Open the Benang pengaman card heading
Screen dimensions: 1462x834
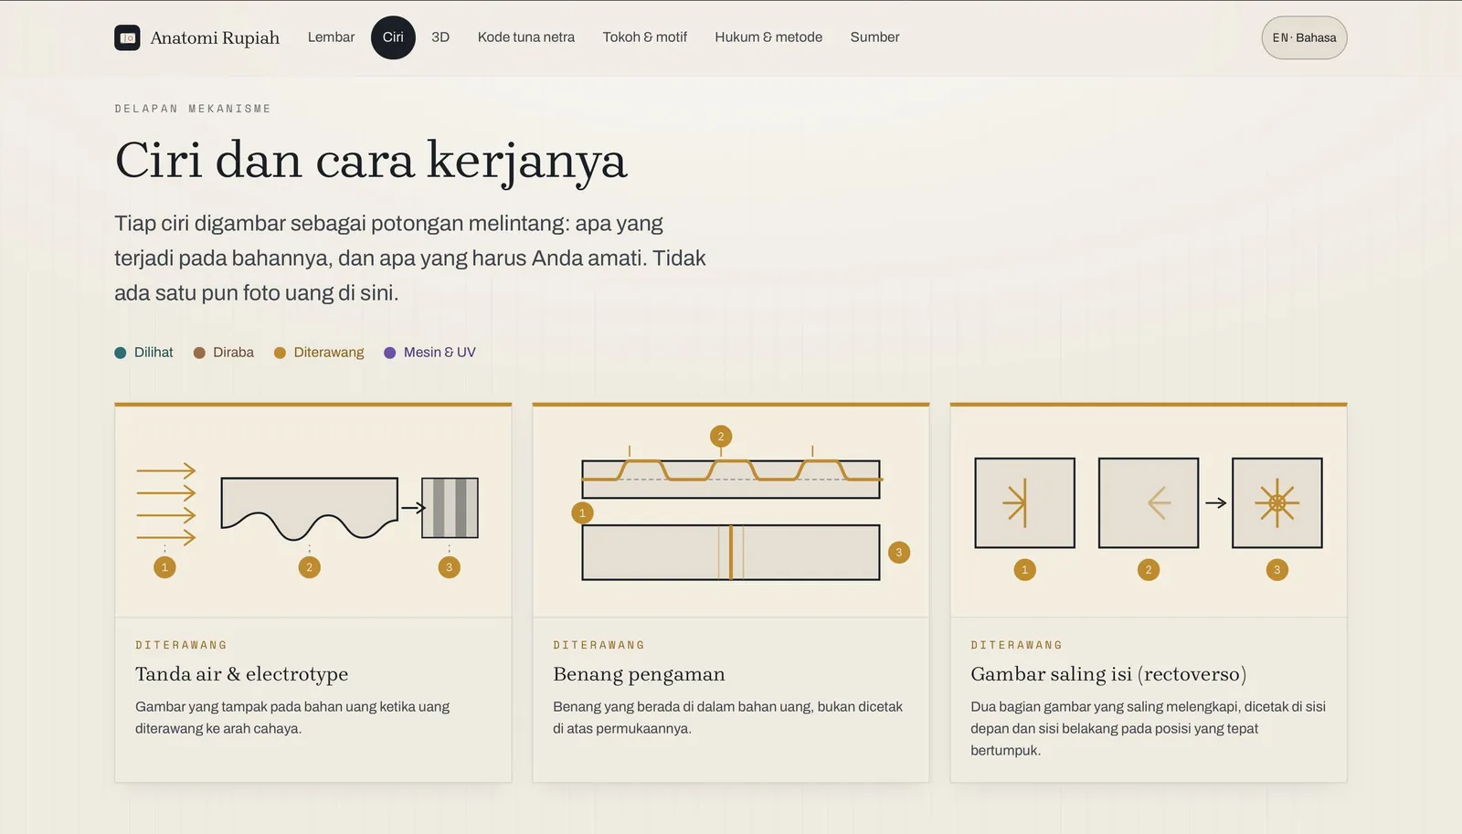(x=639, y=674)
